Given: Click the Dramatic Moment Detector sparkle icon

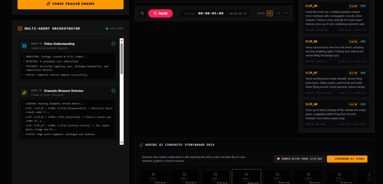Looking at the screenshot, I should point(24,92).
